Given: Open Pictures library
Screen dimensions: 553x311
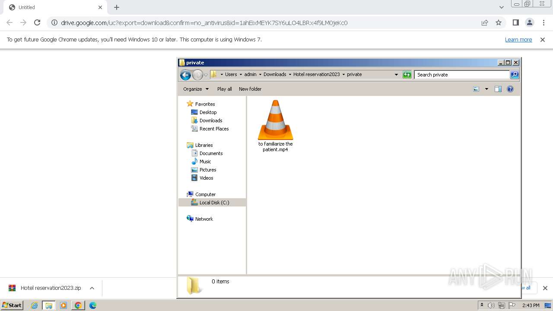Looking at the screenshot, I should tap(208, 170).
